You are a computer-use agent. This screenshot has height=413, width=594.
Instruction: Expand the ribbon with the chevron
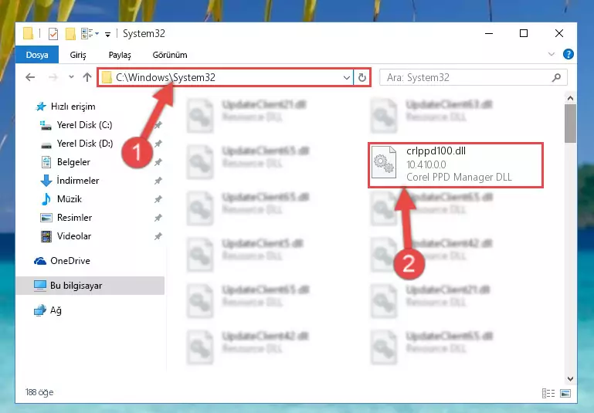552,55
